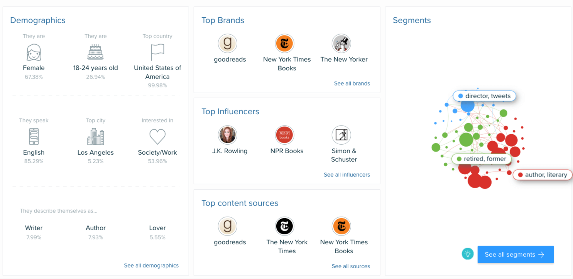The height and width of the screenshot is (279, 573).
Task: Select the NPR Books influencer icon
Action: [x=284, y=135]
